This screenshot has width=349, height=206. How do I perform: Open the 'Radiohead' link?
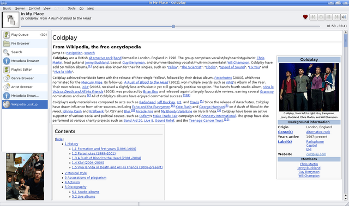(x=147, y=102)
